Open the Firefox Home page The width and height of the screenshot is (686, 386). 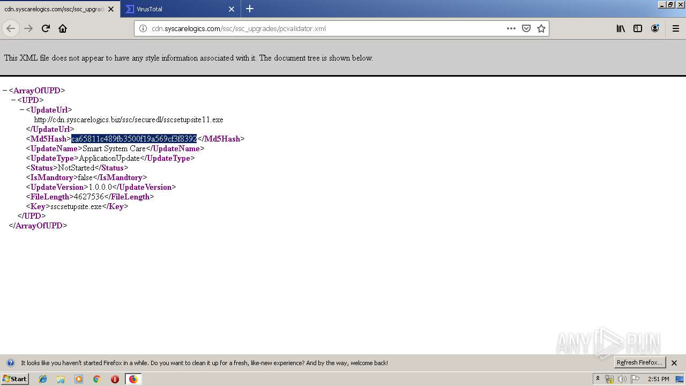click(x=63, y=28)
